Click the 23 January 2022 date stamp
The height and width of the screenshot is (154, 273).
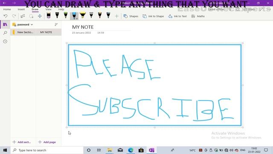[81, 33]
